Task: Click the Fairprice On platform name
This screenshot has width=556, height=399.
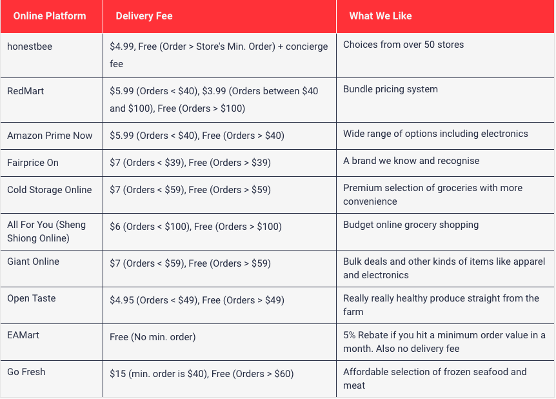Action: click(33, 163)
